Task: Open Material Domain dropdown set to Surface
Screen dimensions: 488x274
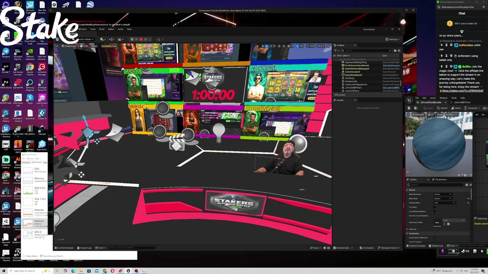Action: [x=443, y=194]
